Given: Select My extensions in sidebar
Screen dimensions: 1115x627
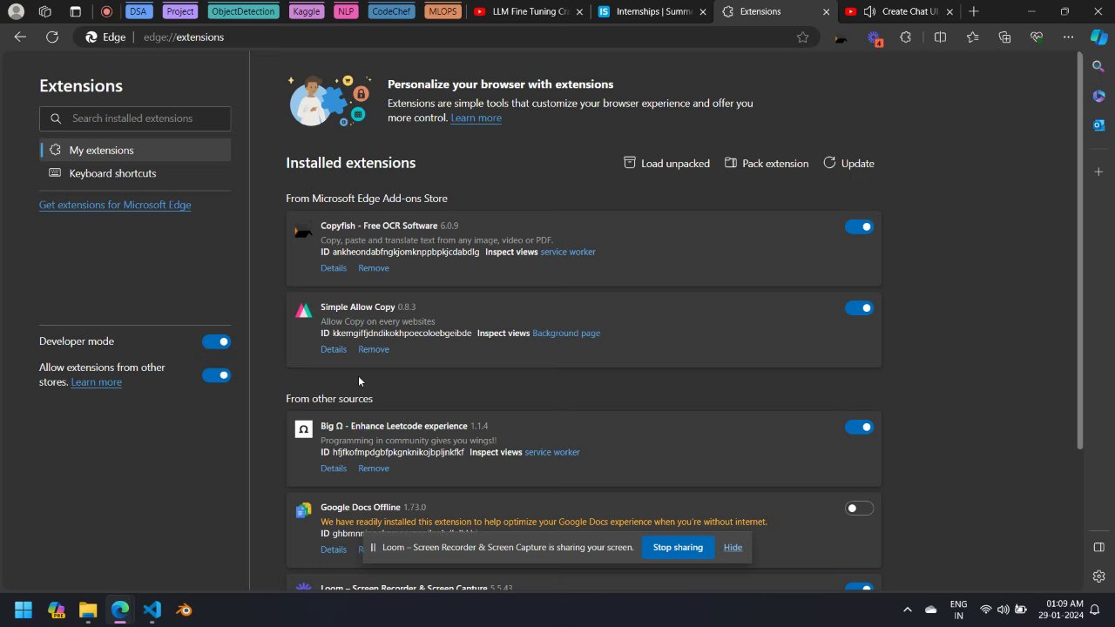Looking at the screenshot, I should pyautogui.click(x=135, y=150).
